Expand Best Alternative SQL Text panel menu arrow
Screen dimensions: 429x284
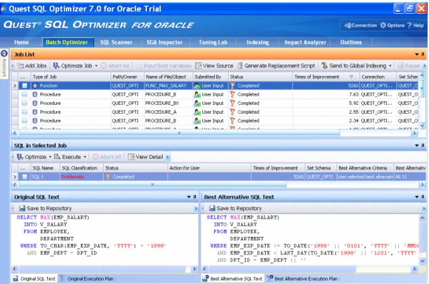tap(416, 197)
